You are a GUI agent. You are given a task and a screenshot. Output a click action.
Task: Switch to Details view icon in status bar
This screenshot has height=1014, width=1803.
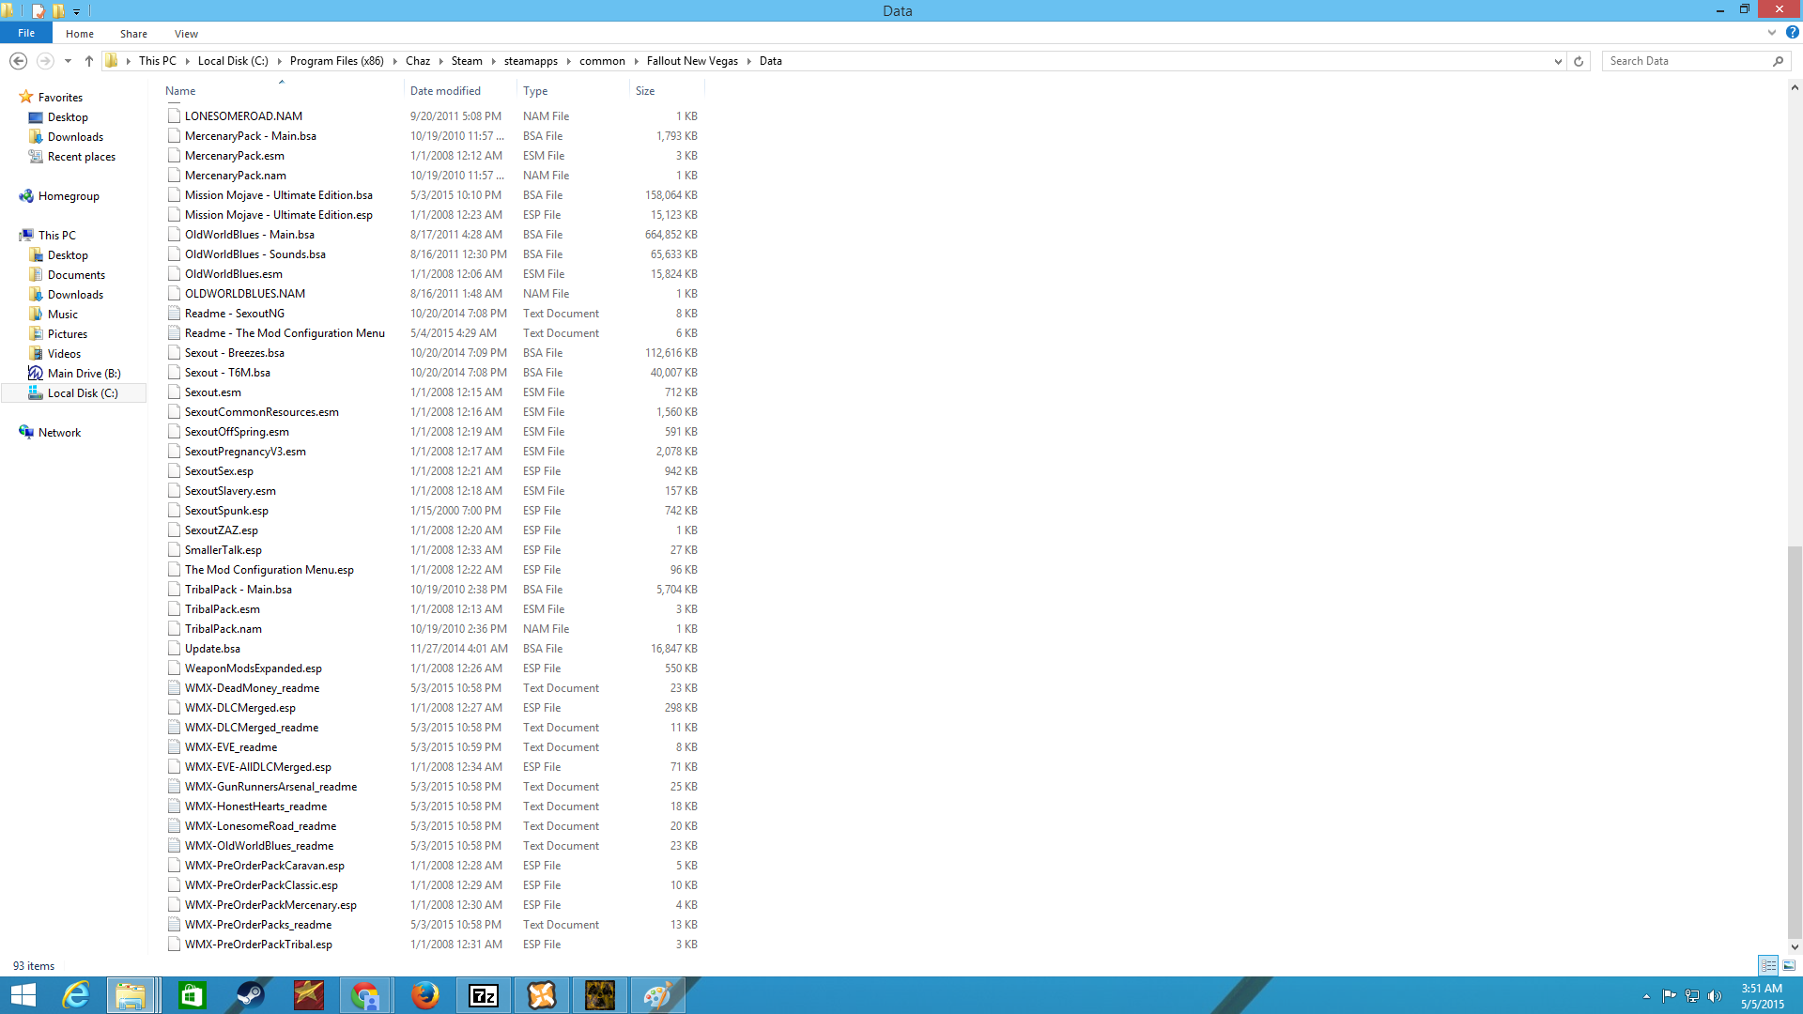[1768, 965]
